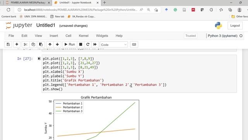248x140 pixels.
Task: Paste cells below icon
Action: 41,44
